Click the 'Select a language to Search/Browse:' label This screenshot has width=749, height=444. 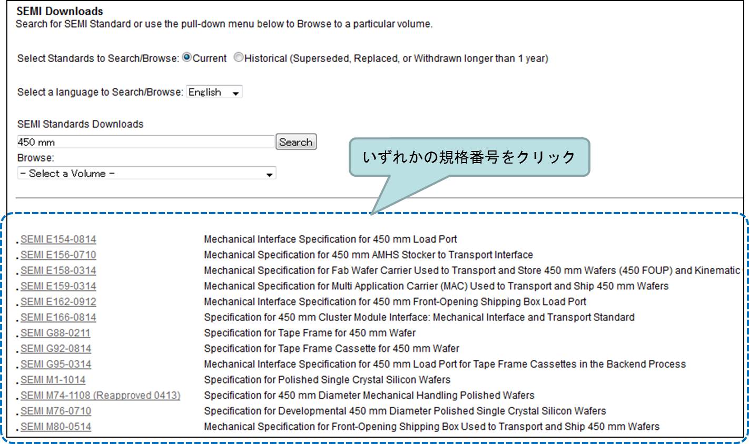(x=100, y=92)
